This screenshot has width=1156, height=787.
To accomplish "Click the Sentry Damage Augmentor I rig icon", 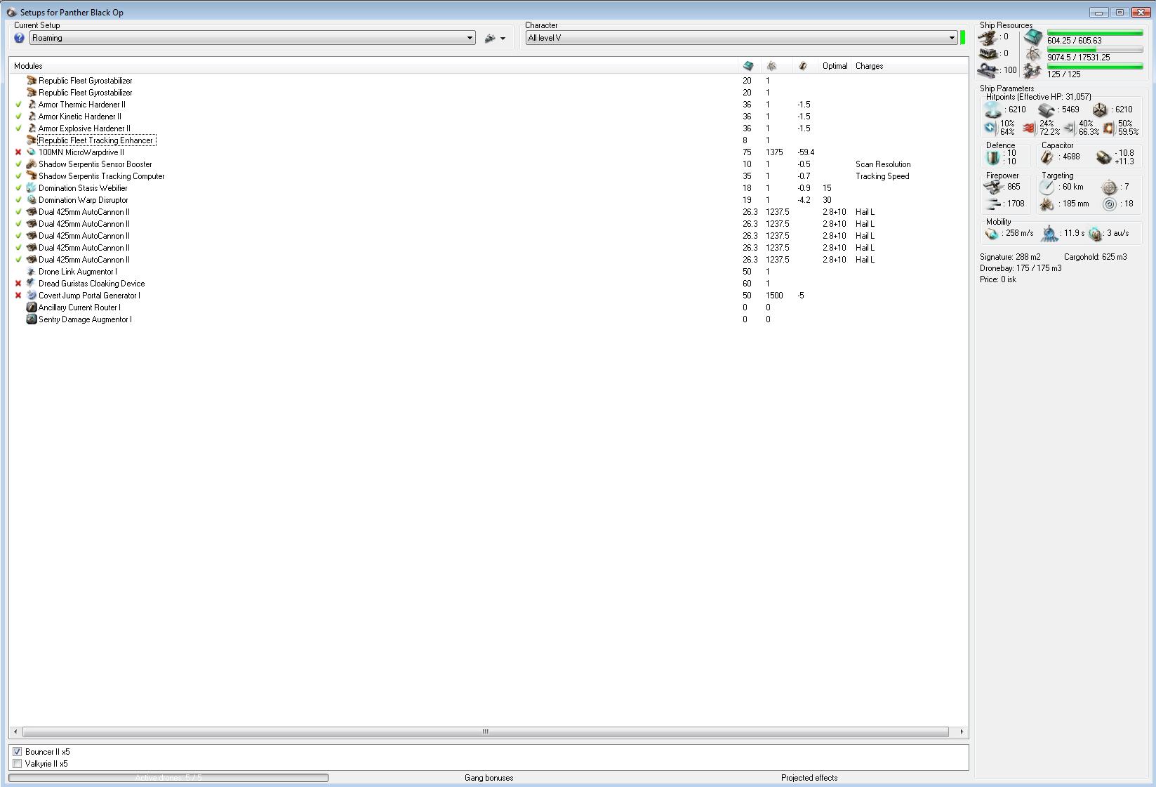I will [x=31, y=319].
